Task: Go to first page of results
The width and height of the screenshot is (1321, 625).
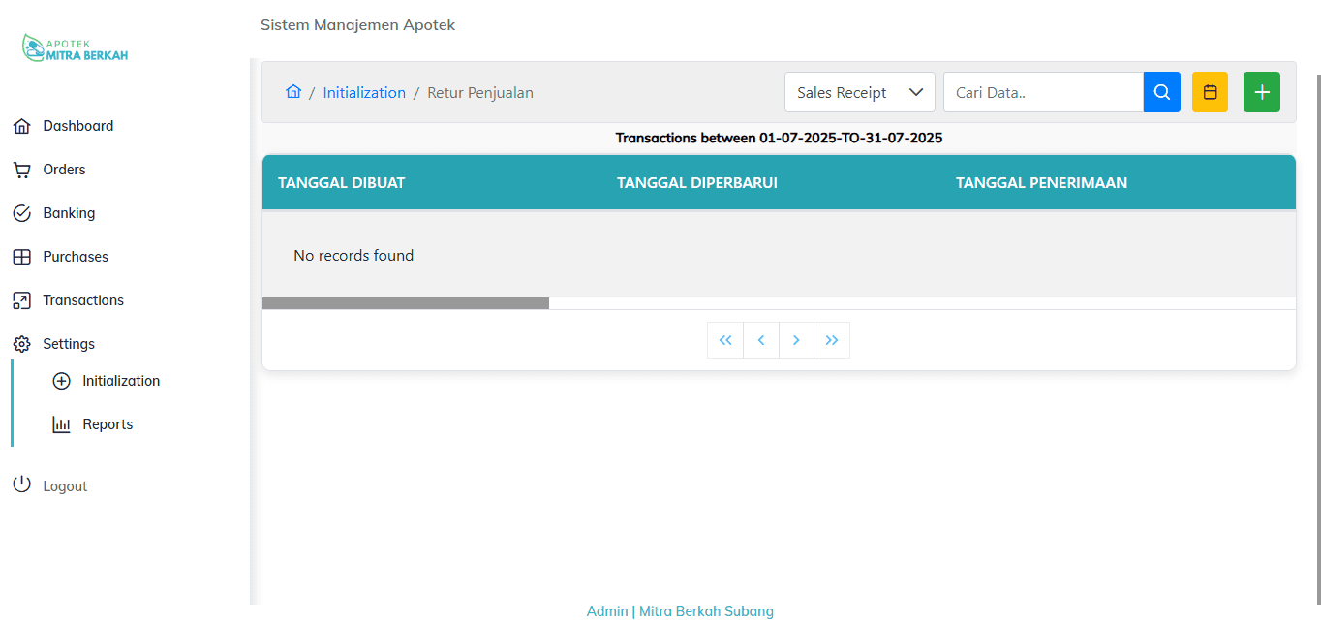Action: tap(725, 340)
